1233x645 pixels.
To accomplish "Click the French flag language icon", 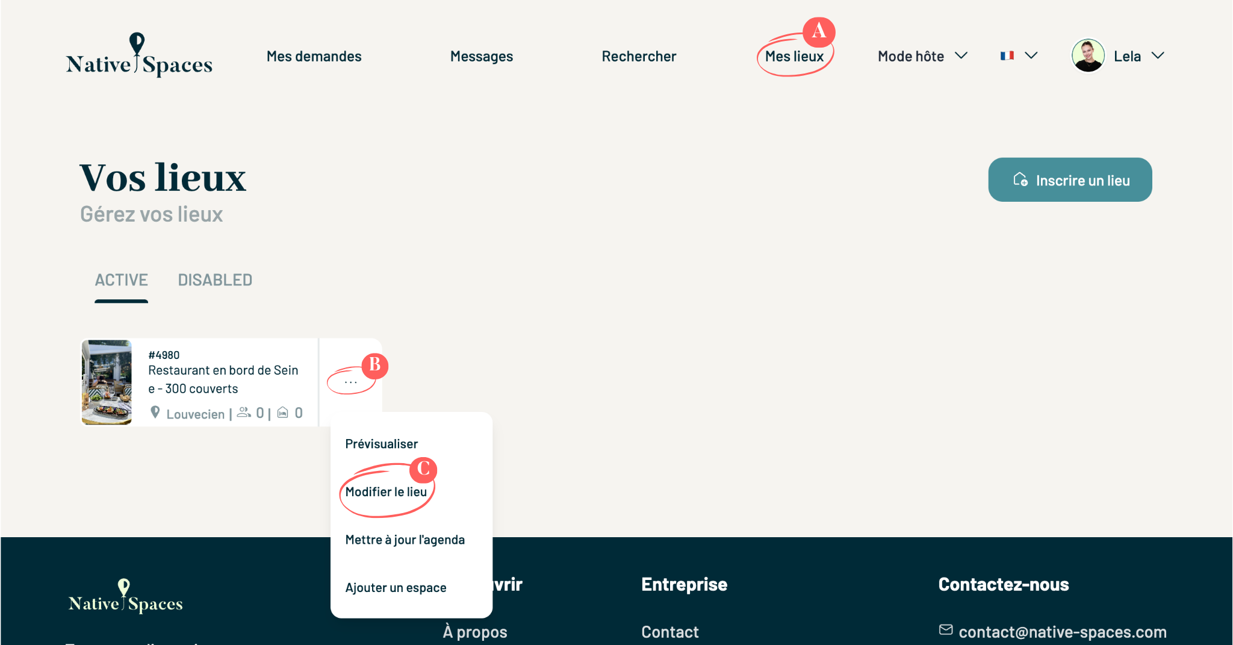I will [1007, 56].
